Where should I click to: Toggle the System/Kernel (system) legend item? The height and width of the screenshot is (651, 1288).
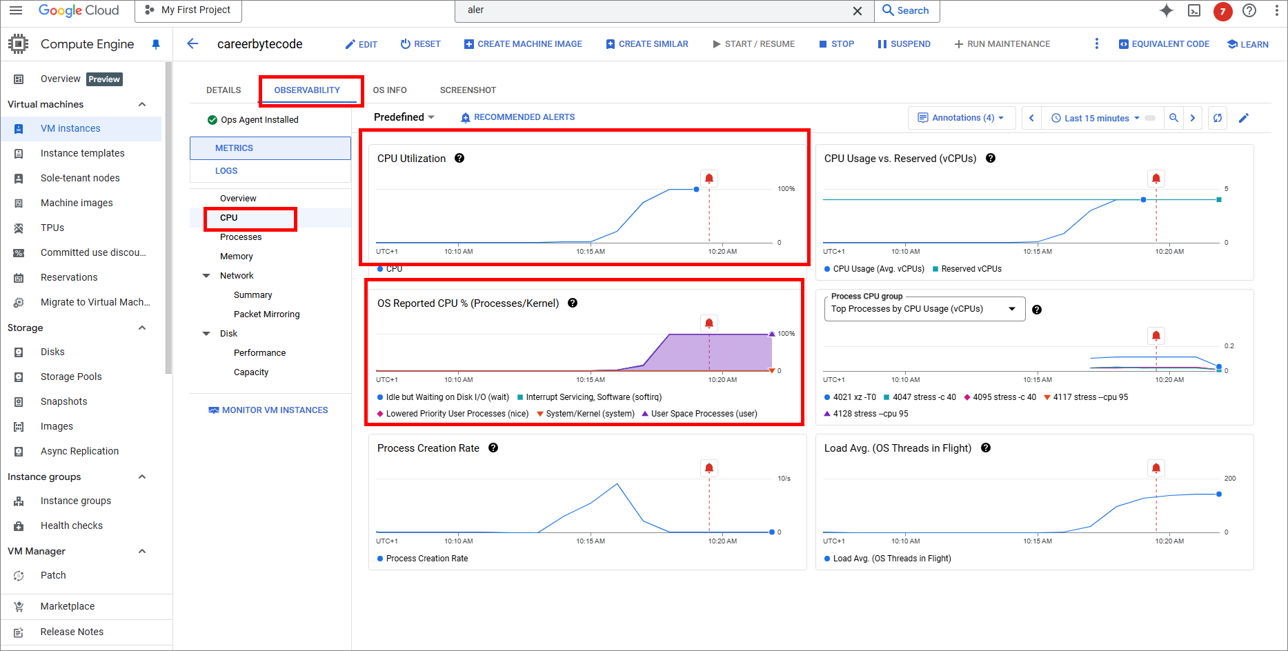[586, 414]
